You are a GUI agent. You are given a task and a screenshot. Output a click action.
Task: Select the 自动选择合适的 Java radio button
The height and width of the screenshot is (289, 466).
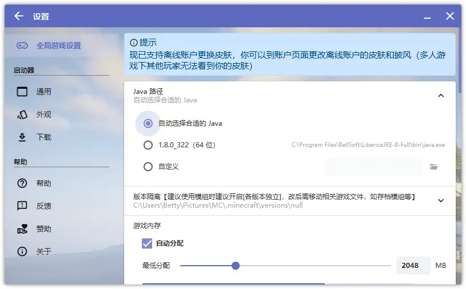tap(148, 123)
